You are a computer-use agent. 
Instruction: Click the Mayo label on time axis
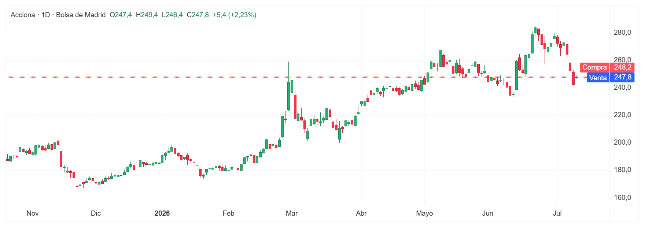point(424,213)
